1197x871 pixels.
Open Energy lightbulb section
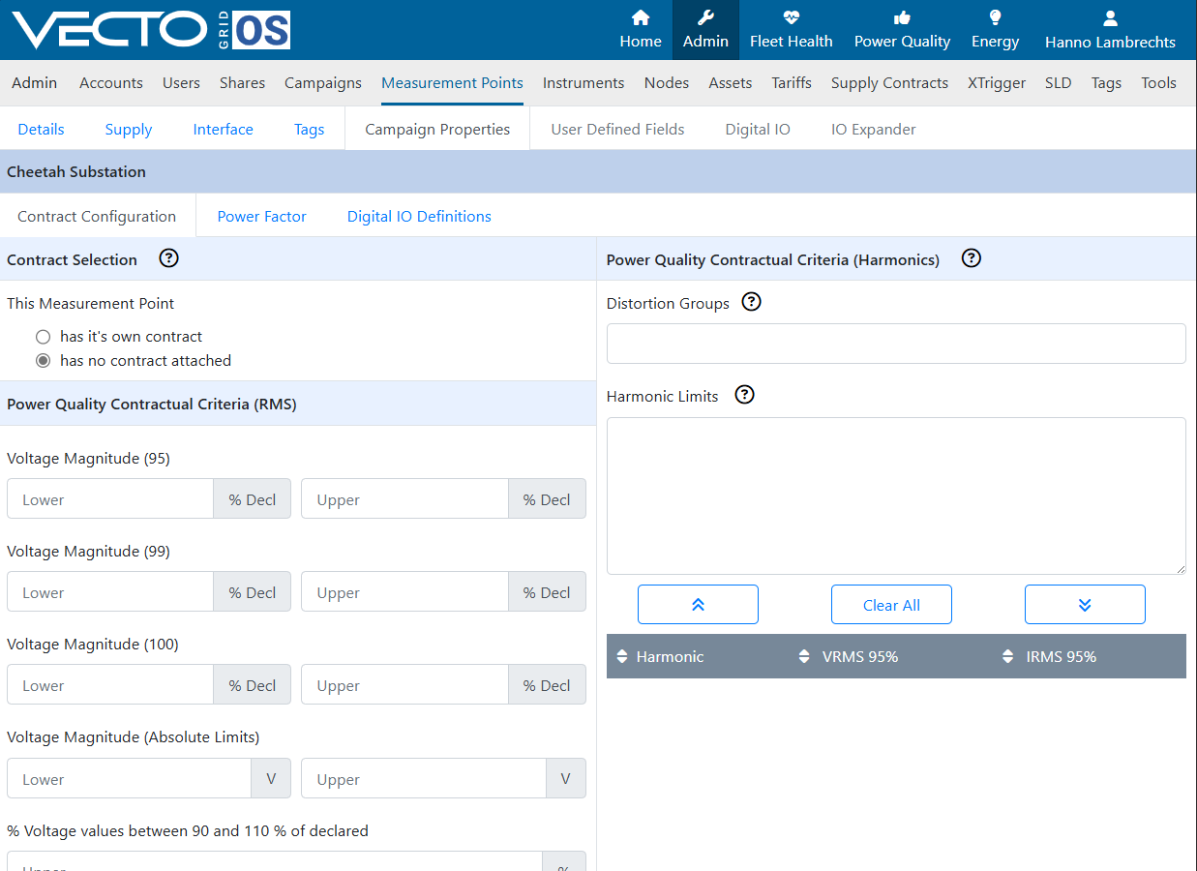point(995,30)
